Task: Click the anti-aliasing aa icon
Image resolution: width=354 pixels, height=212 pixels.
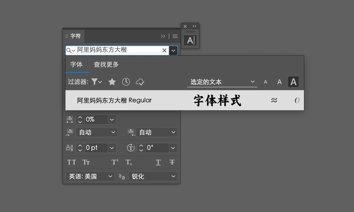Action: [122, 176]
